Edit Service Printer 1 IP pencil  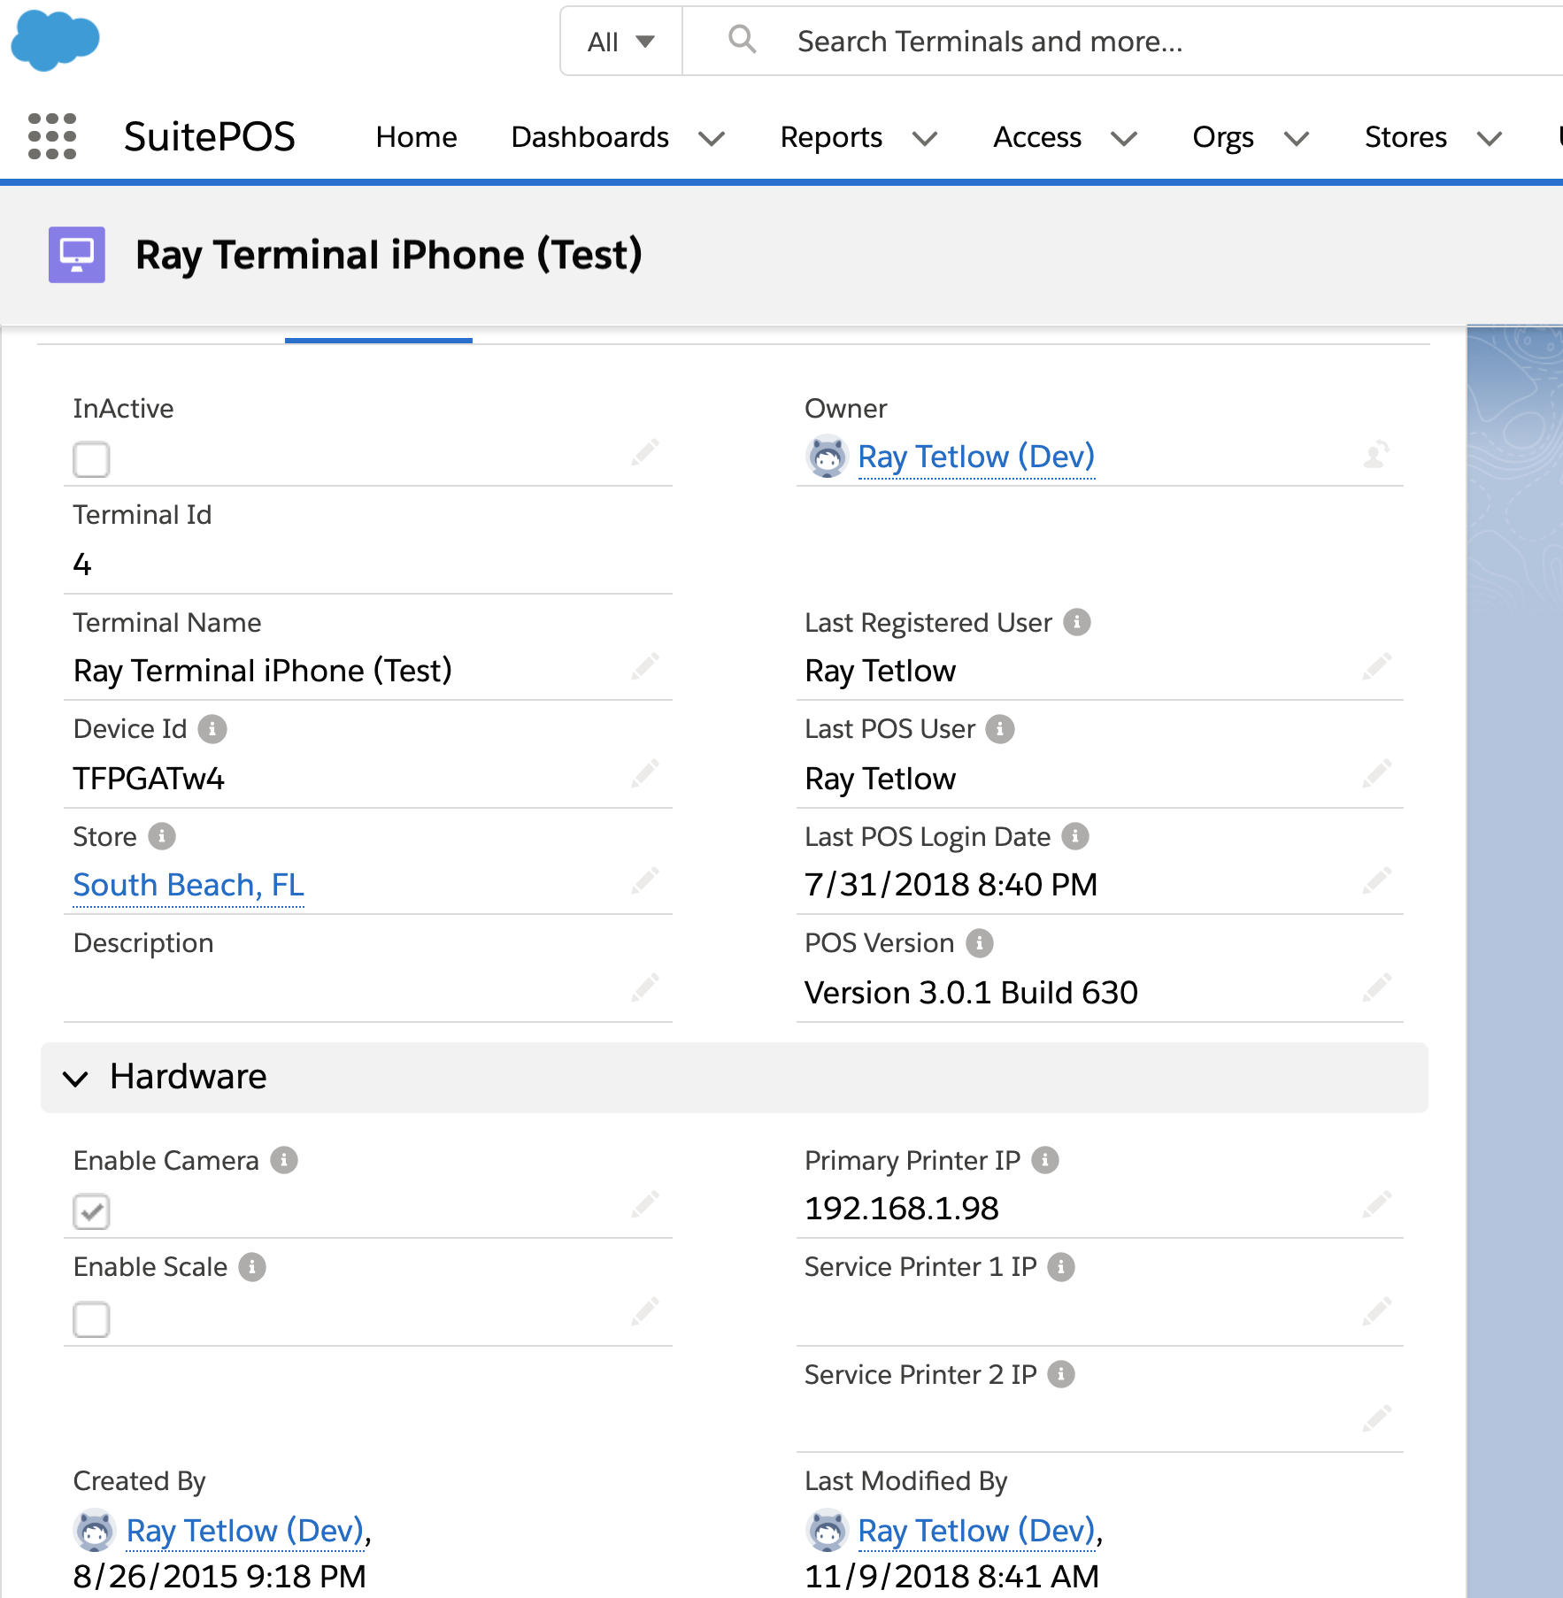point(1376,1311)
